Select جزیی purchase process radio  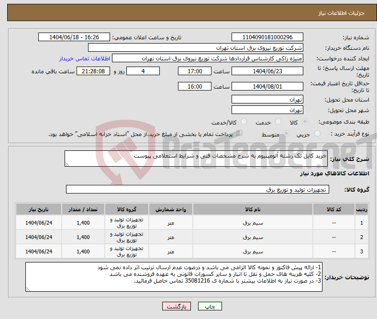(317, 135)
